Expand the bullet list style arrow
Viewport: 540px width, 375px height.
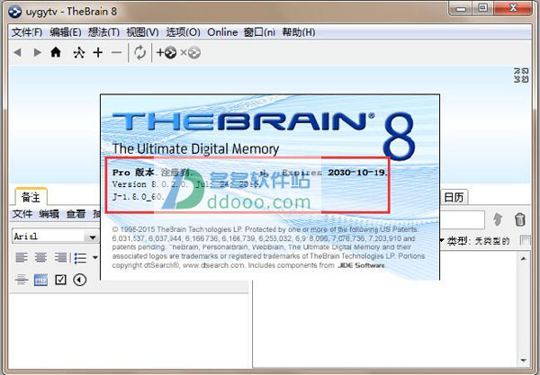click(95, 257)
